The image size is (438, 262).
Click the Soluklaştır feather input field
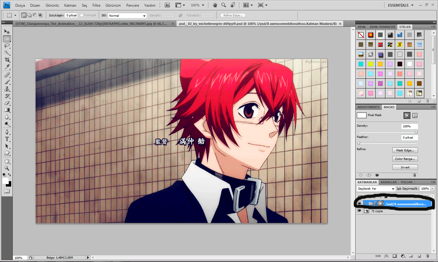[71, 15]
